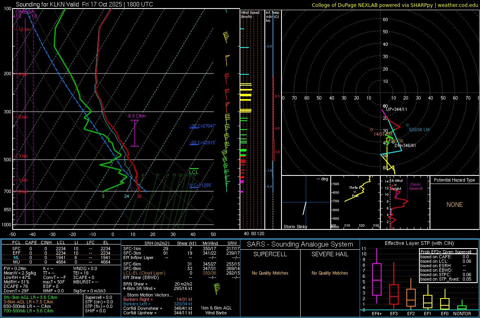Viewport: 480px width, 318px height.
Task: Click the "Corfidi Upshear =" label
Action: [x=140, y=313]
